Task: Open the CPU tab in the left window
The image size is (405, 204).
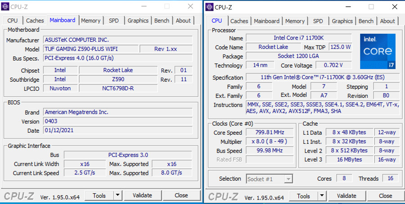Action: (13, 21)
